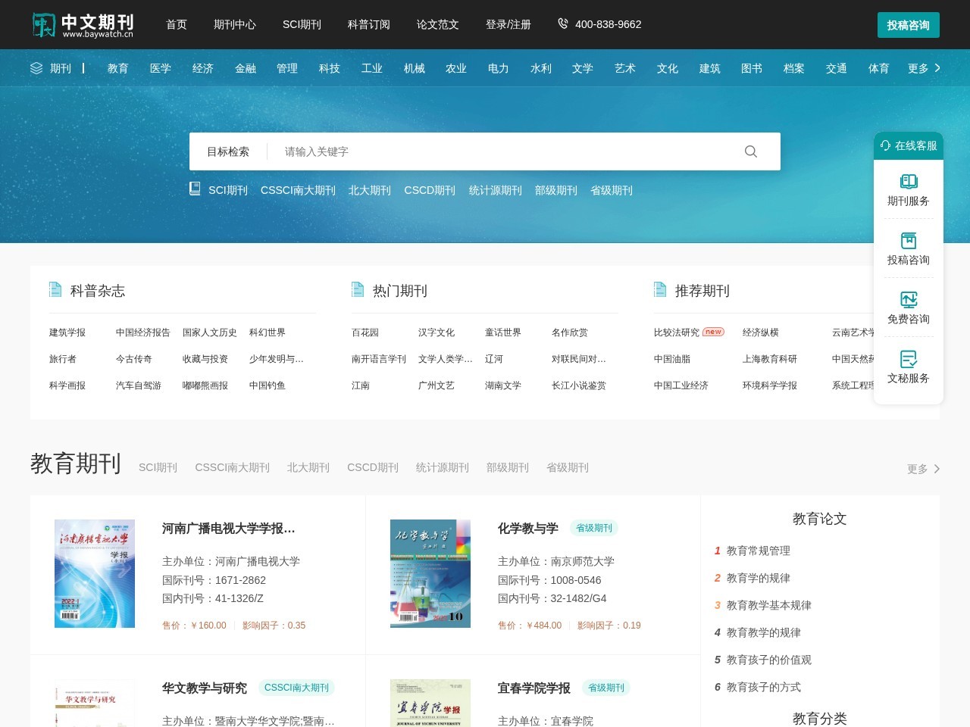The height and width of the screenshot is (727, 970).
Task: Click the 投稿咨询 button at top right
Action: 908,24
